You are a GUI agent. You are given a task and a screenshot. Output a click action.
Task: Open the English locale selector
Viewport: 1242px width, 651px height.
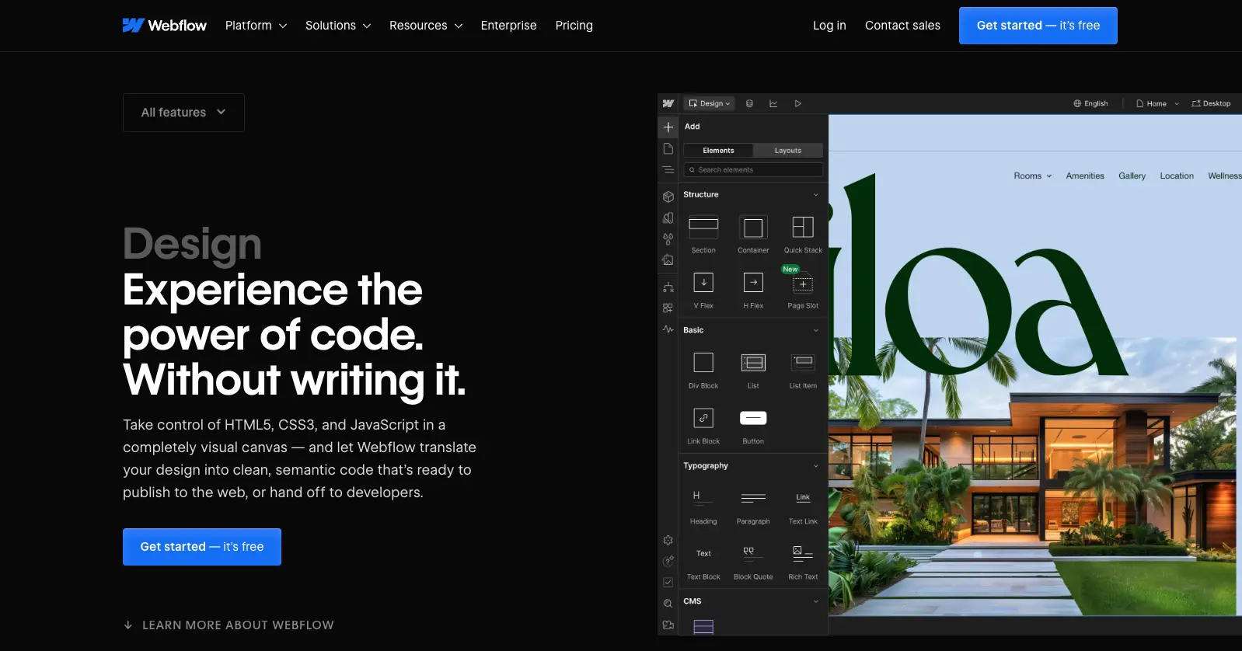pos(1091,103)
